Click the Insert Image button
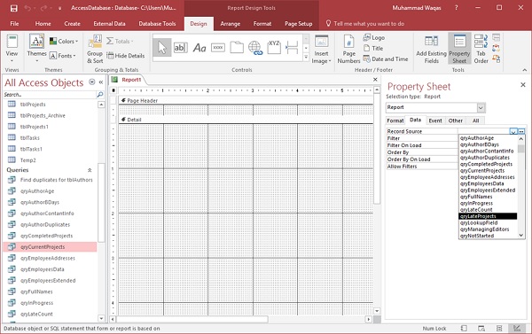Screen dimensions: 532x334 click(x=321, y=50)
